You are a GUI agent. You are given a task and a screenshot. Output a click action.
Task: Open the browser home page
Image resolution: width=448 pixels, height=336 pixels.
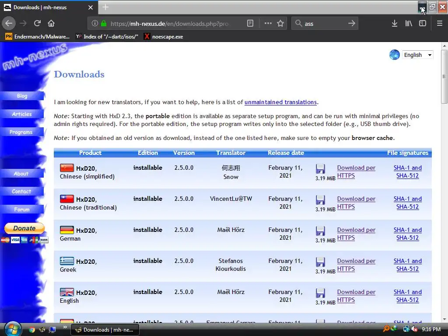(51, 24)
